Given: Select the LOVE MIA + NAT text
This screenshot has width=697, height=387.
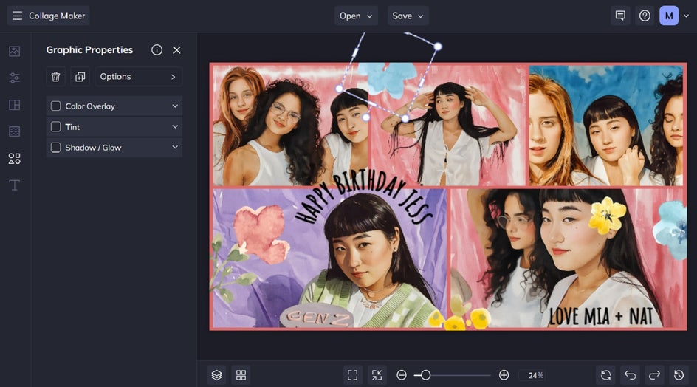Looking at the screenshot, I should 601,316.
